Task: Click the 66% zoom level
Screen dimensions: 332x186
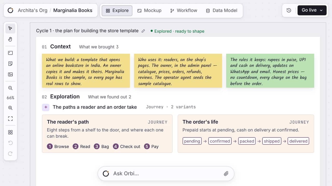Action: tap(10, 98)
